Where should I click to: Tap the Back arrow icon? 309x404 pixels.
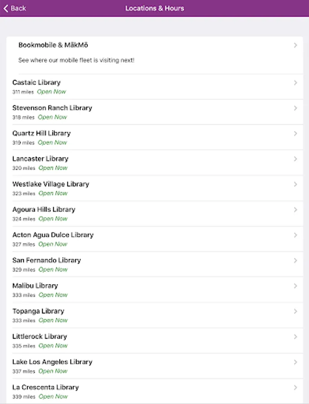pos(6,8)
